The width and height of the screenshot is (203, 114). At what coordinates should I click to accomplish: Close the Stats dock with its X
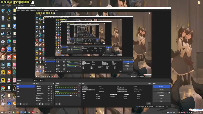(x=151, y=84)
